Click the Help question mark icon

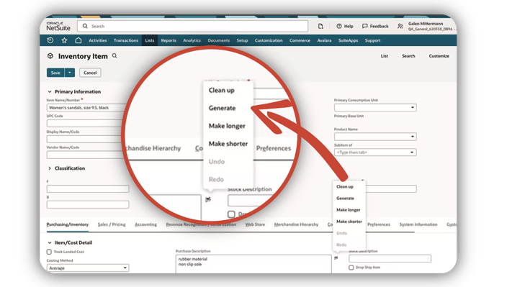[x=339, y=26]
